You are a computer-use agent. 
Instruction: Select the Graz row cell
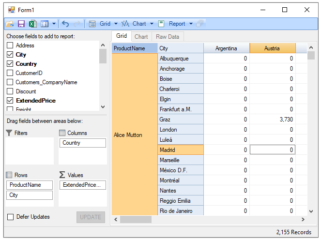[180, 120]
